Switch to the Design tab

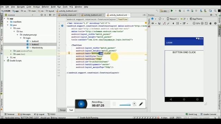click(x=63, y=110)
